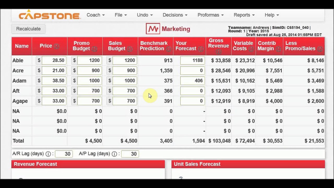
Task: Edit the Acre price field
Action: (54, 70)
